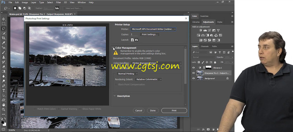The height and width of the screenshot is (132, 293).
Task: Toggle Gamut Warning checkbox
Action: click(59, 109)
